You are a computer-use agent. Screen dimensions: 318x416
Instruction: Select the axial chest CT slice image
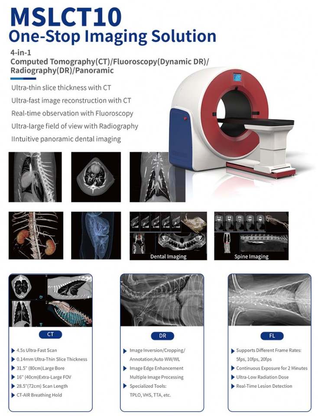[x=96, y=177]
